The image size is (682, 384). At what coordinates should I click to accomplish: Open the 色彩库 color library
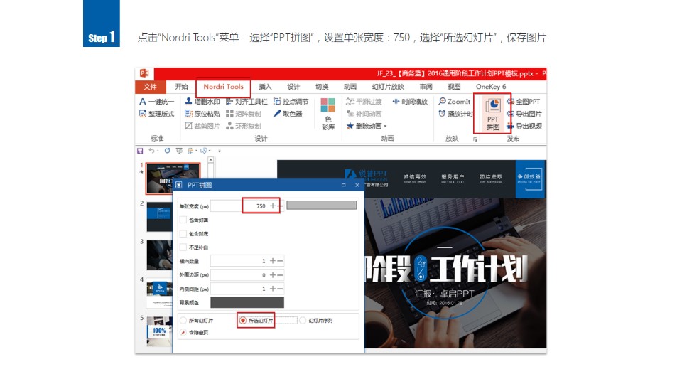pyautogui.click(x=328, y=114)
